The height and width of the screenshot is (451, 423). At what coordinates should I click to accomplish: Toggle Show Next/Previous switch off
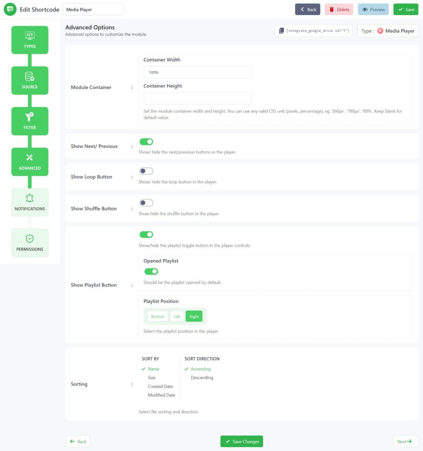[146, 142]
